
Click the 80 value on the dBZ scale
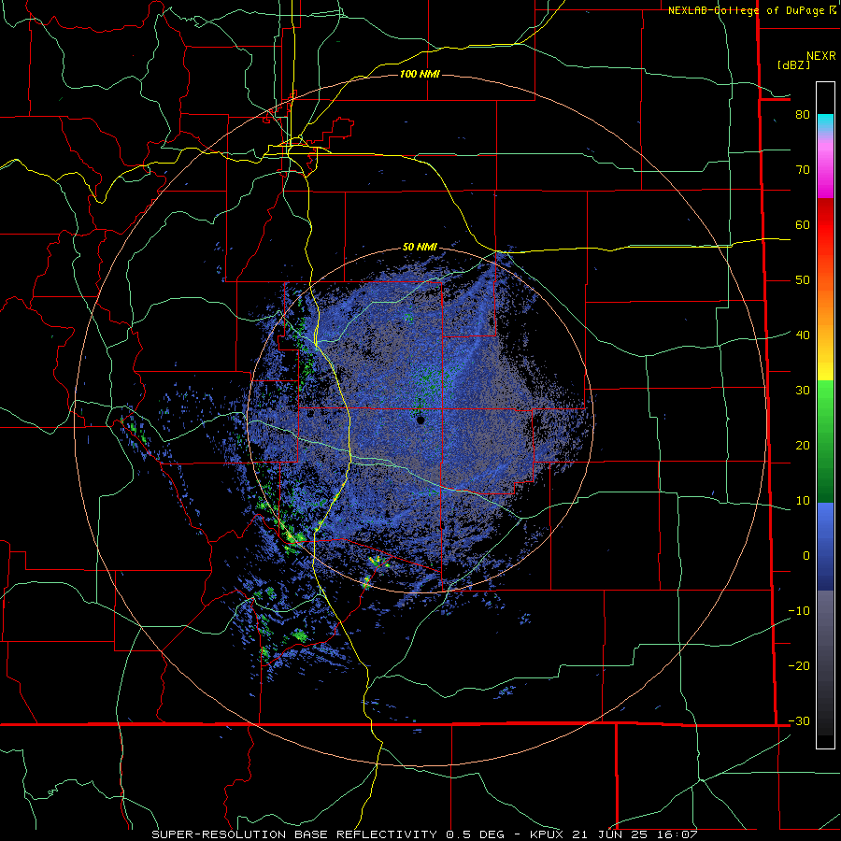pos(803,115)
